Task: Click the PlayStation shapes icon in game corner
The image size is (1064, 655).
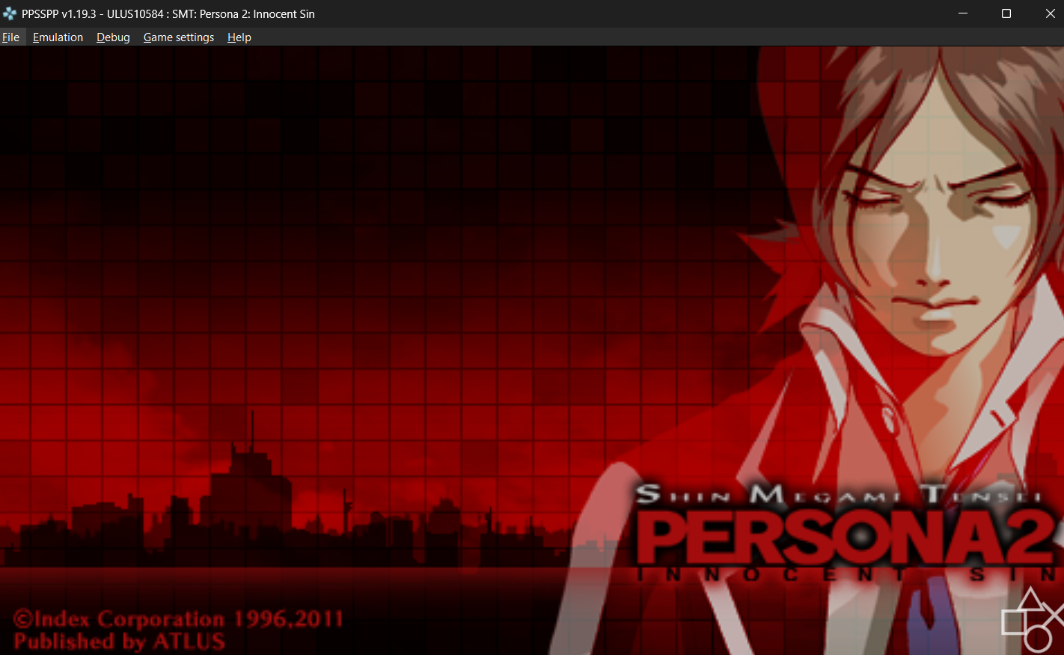Action: (1033, 620)
